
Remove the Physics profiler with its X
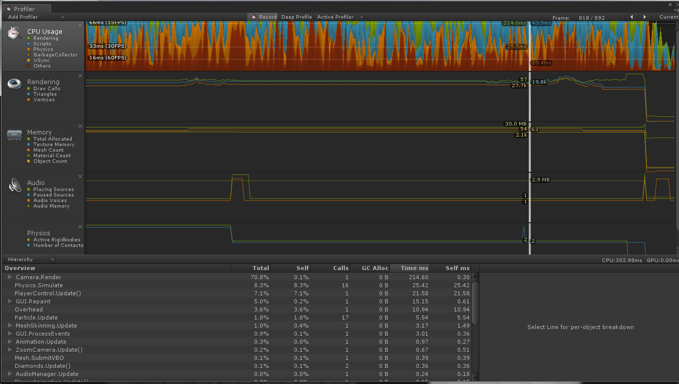click(80, 227)
